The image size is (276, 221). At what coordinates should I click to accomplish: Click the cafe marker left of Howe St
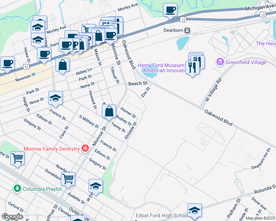(x=8, y=64)
